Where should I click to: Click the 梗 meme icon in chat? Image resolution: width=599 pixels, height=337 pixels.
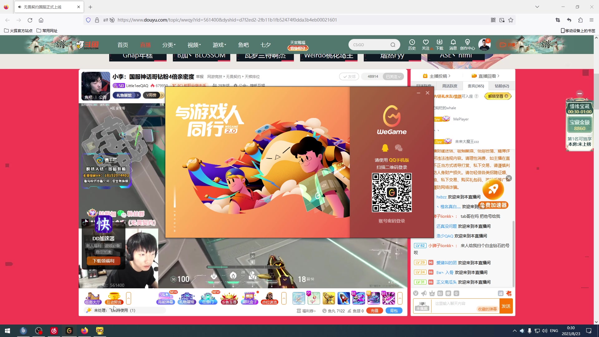[448, 293]
